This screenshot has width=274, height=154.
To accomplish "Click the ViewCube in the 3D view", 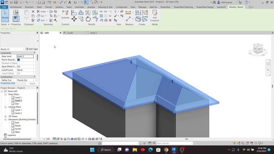I will click(258, 49).
